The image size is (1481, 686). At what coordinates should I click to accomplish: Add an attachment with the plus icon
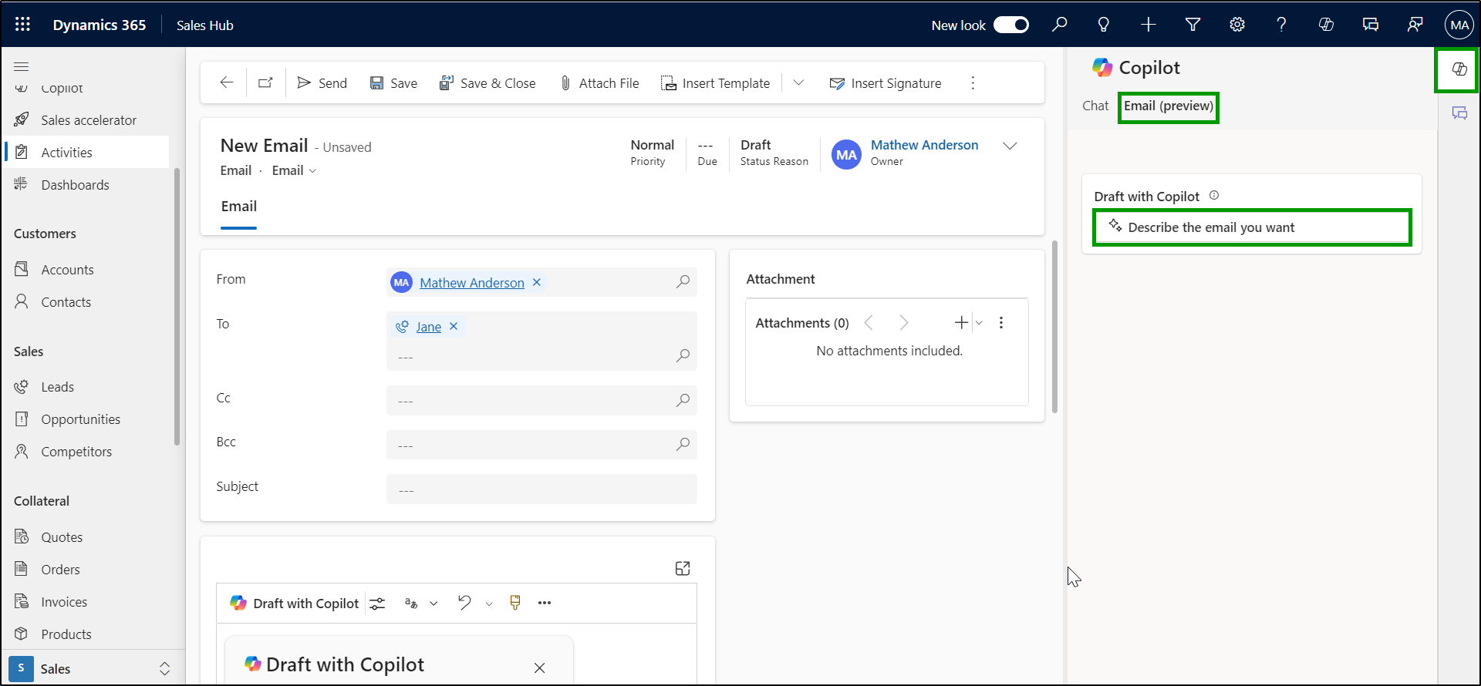point(961,323)
